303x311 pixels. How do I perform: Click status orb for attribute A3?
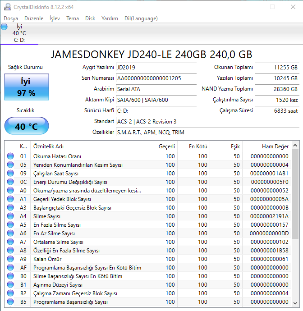(10, 207)
